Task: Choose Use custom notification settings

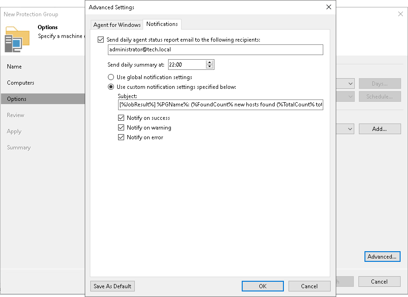Action: [x=111, y=87]
